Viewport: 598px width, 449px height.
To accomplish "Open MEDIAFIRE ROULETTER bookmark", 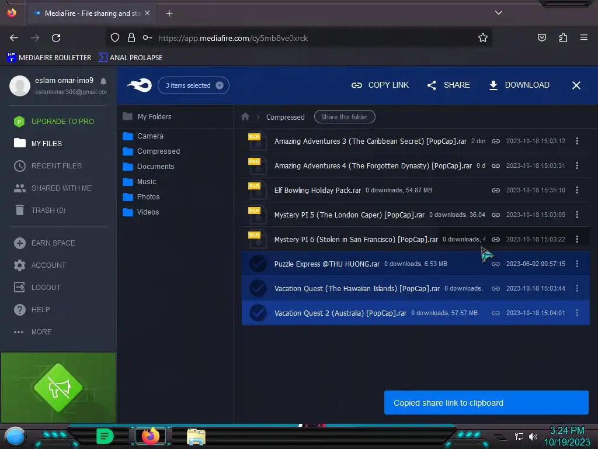I will 49,58.
